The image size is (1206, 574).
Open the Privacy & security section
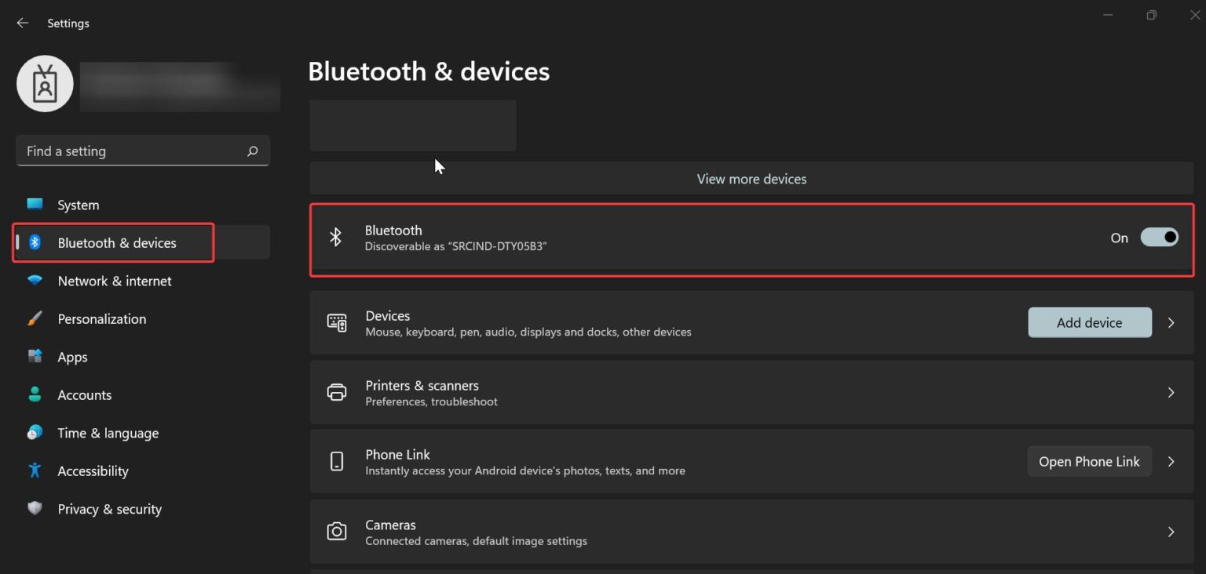(x=109, y=509)
